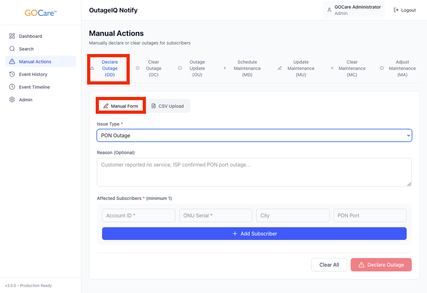The height and width of the screenshot is (293, 427).
Task: Click the Event Timeline clock icon
Action: pyautogui.click(x=12, y=87)
